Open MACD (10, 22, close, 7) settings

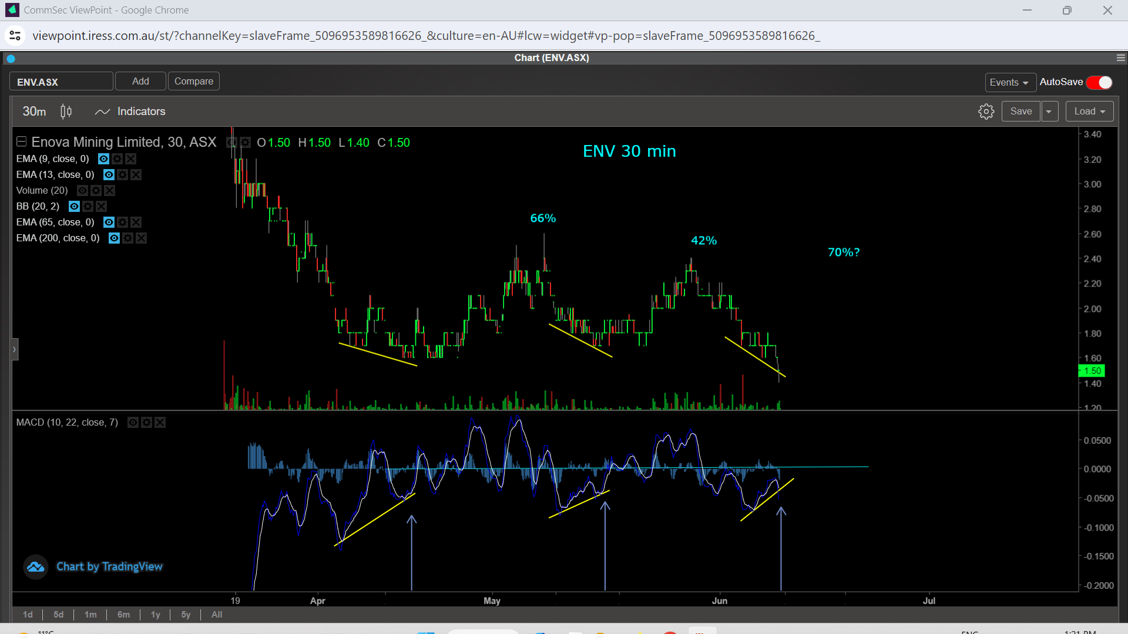click(x=146, y=423)
